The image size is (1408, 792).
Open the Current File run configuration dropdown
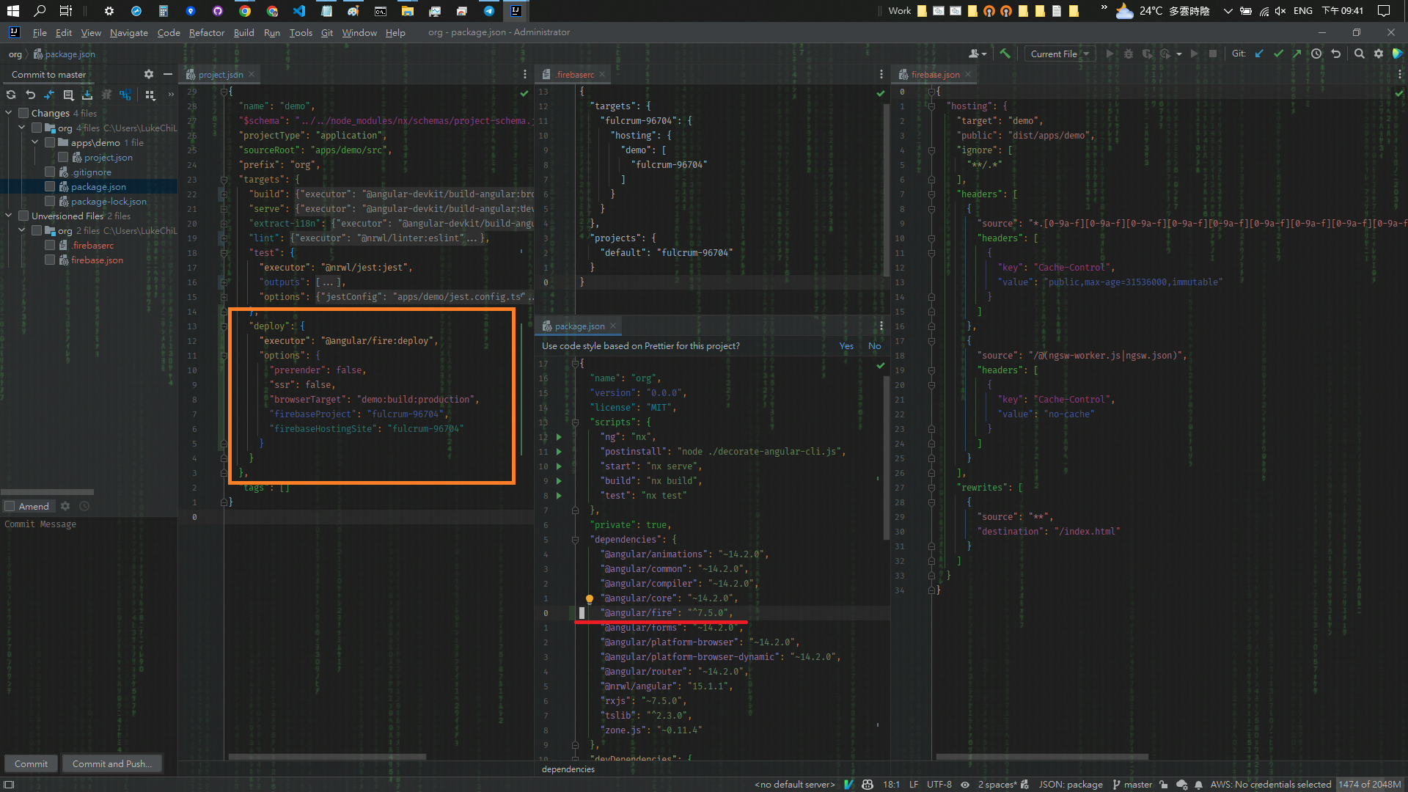point(1060,54)
